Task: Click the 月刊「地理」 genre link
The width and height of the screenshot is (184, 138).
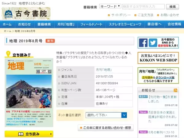Action: point(104,70)
